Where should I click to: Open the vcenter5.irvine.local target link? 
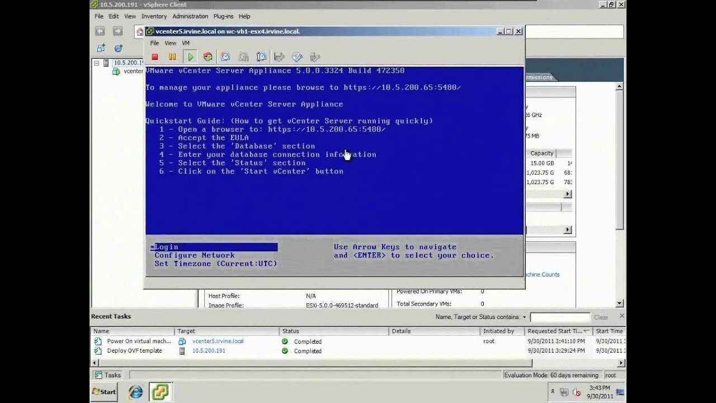click(x=218, y=341)
